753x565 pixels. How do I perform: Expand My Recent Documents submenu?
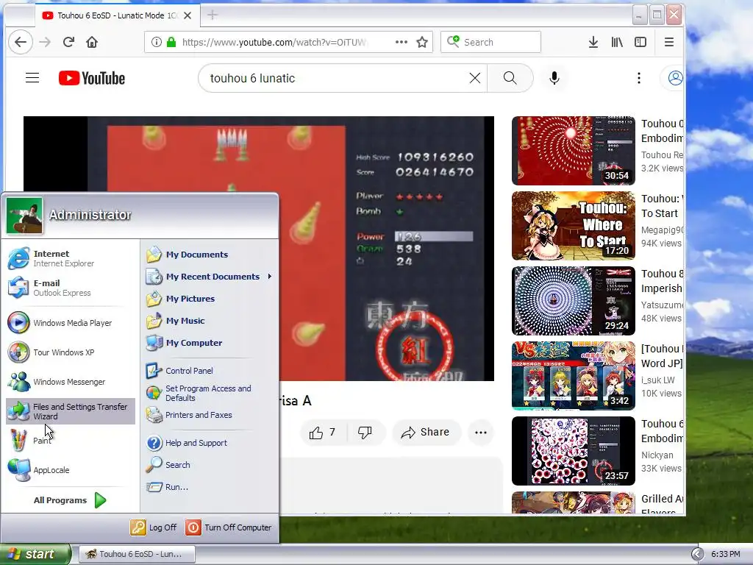210,277
